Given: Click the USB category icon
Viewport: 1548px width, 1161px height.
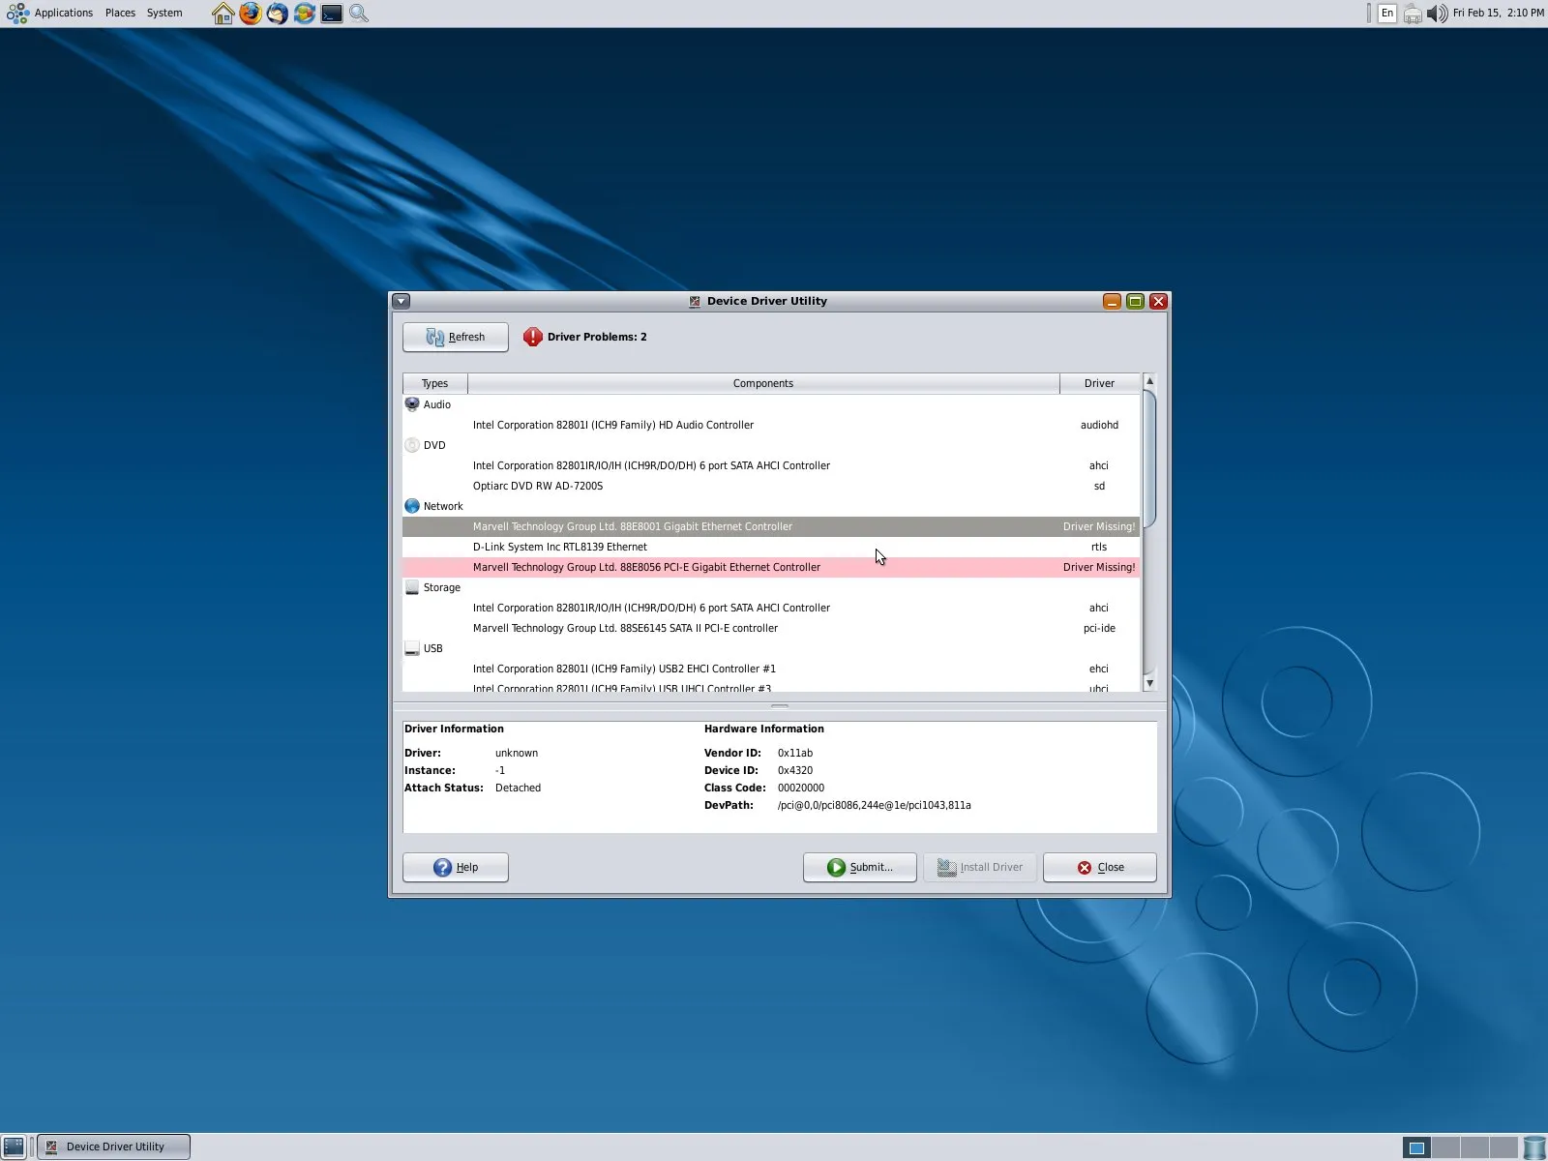Looking at the screenshot, I should [x=412, y=648].
